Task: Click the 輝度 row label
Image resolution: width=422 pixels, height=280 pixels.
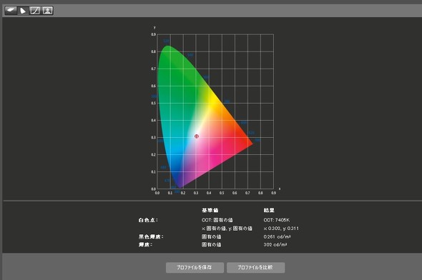Action: (x=145, y=245)
